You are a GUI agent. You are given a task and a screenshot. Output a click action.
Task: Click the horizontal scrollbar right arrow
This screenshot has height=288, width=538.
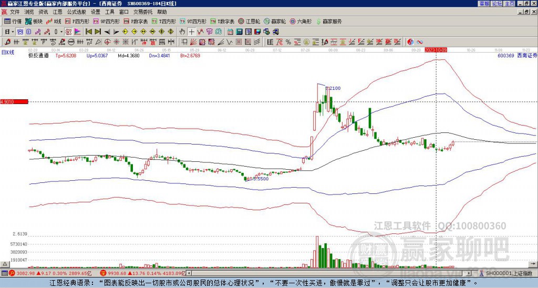469,273
